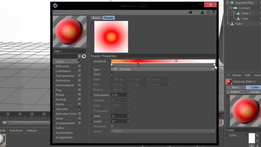Enable the Alpha channel checkbox
Image resolution: width=261 pixels, height=147 pixels.
coord(79,104)
